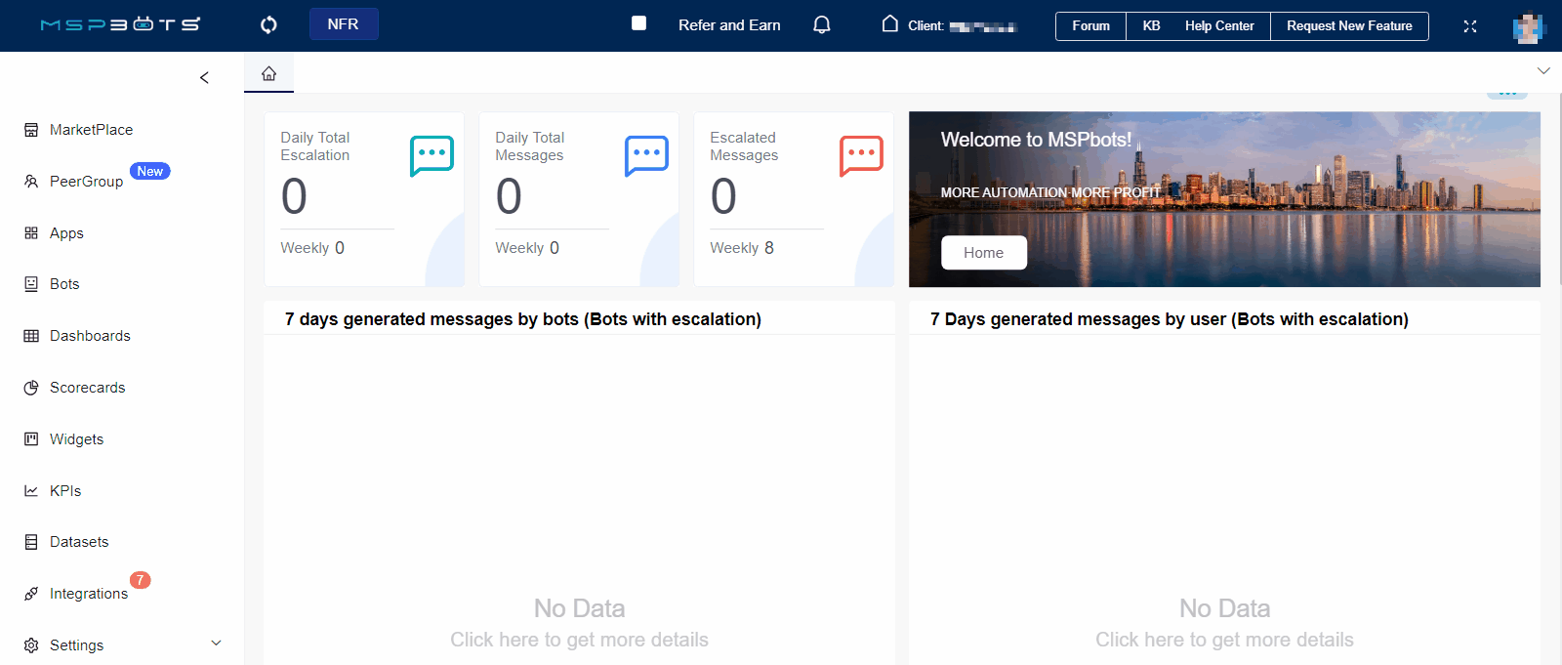The width and height of the screenshot is (1562, 665).
Task: Click the Integrations plug icon
Action: tap(31, 594)
